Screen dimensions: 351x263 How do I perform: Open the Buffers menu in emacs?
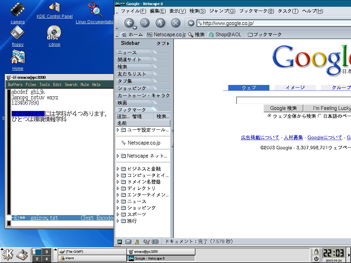15,85
